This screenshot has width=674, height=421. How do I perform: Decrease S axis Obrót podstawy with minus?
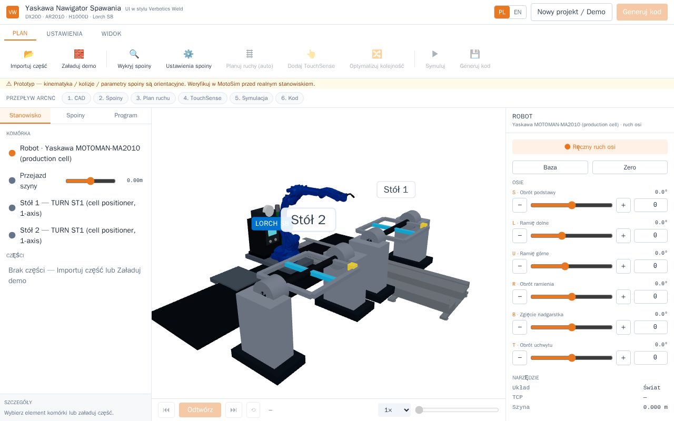click(520, 205)
